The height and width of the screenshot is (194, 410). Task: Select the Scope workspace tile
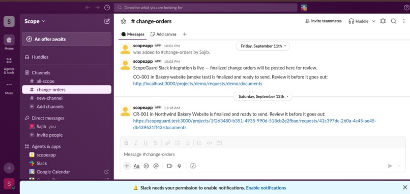(9, 21)
